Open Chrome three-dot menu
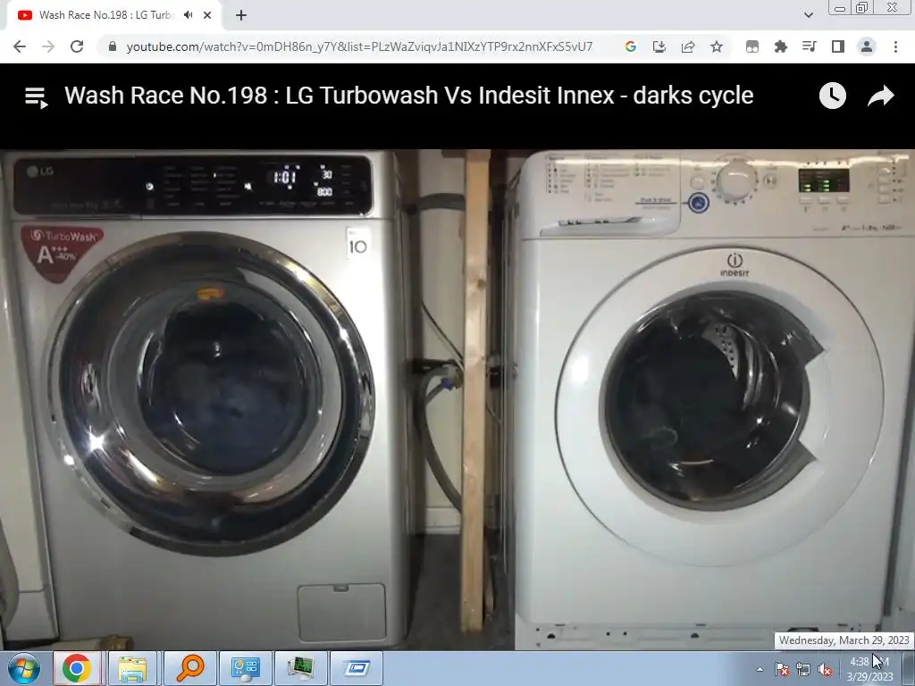Image resolution: width=915 pixels, height=686 pixels. click(895, 46)
